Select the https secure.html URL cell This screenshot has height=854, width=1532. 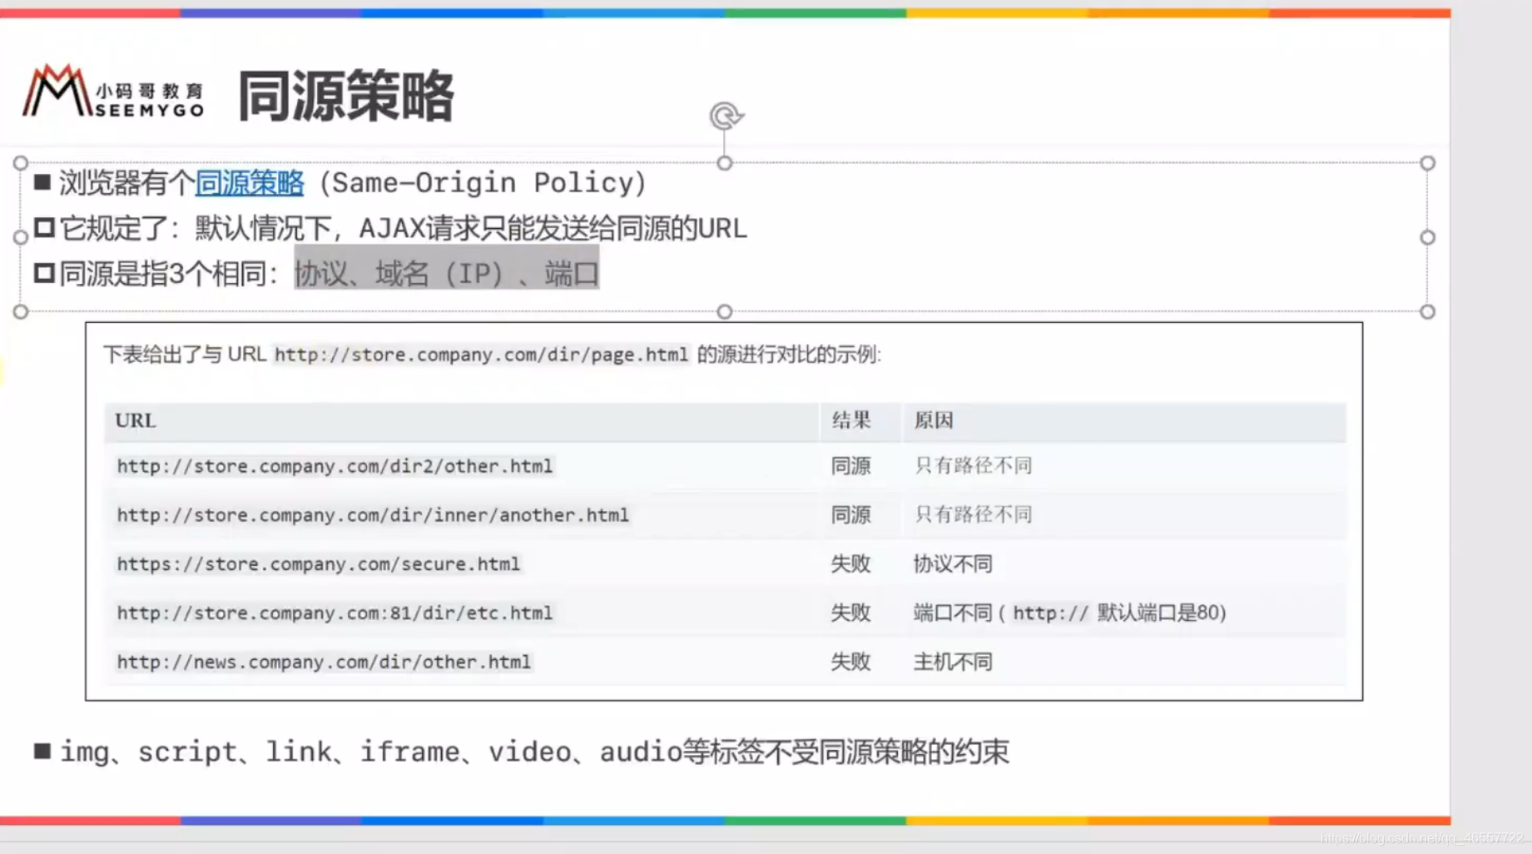point(319,564)
